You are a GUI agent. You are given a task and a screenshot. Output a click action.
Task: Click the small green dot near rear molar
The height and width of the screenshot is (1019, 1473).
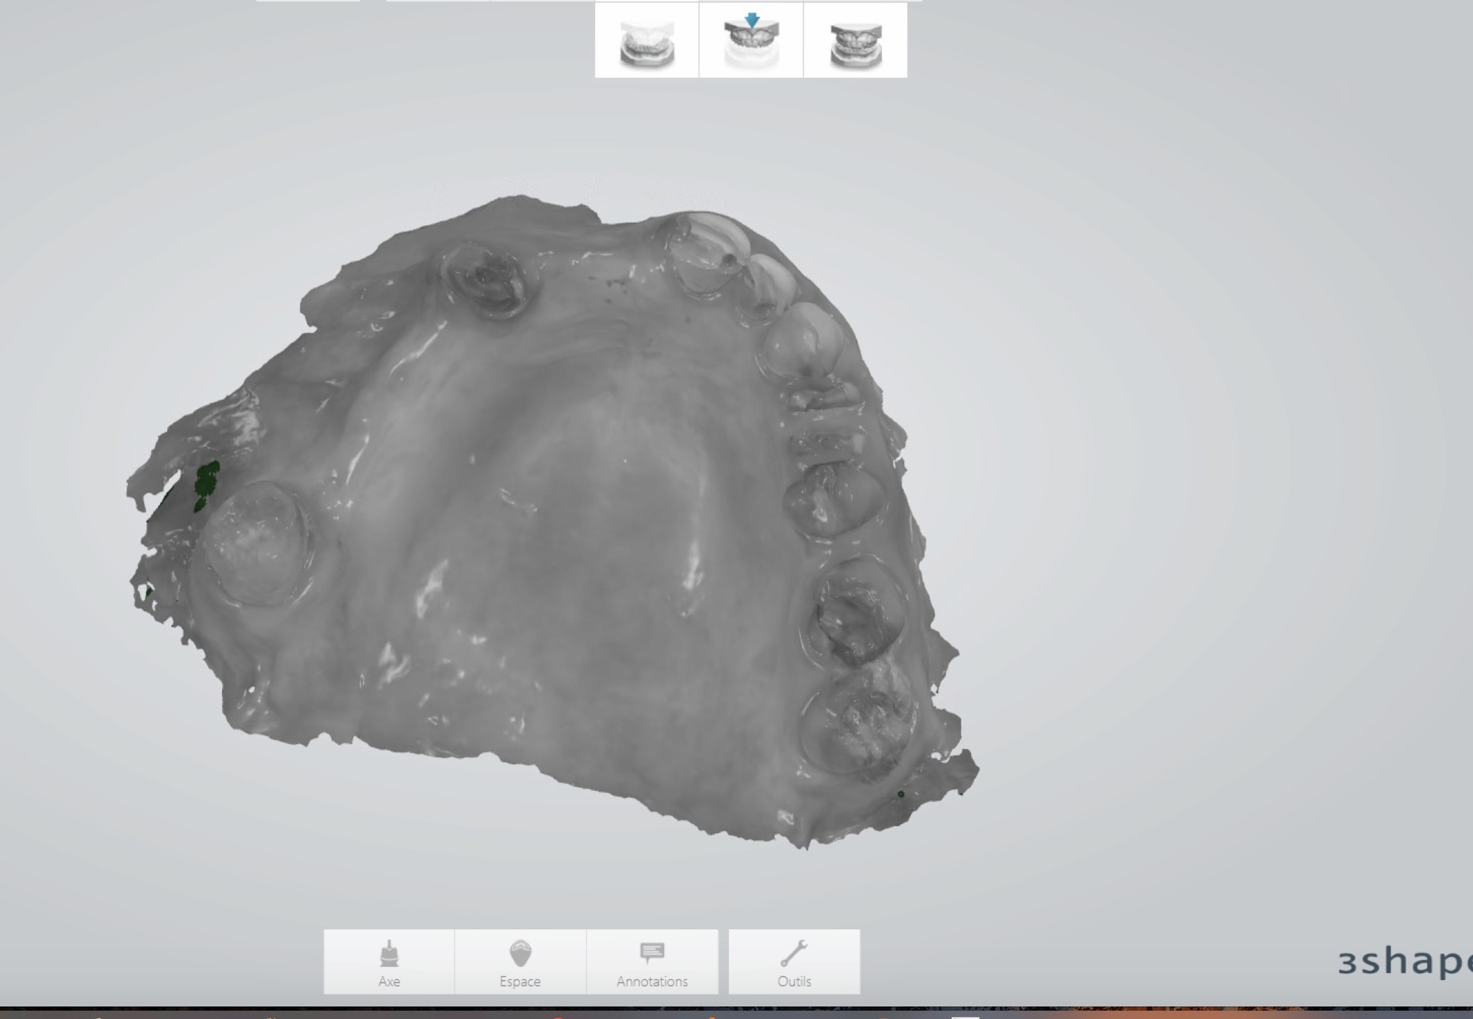pyautogui.click(x=901, y=794)
